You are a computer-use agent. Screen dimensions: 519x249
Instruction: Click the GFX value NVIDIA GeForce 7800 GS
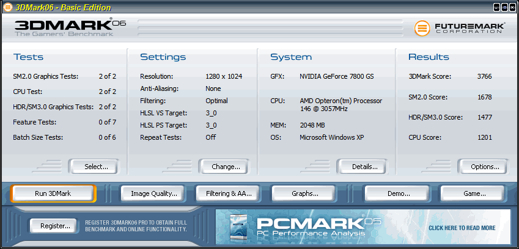pyautogui.click(x=337, y=77)
